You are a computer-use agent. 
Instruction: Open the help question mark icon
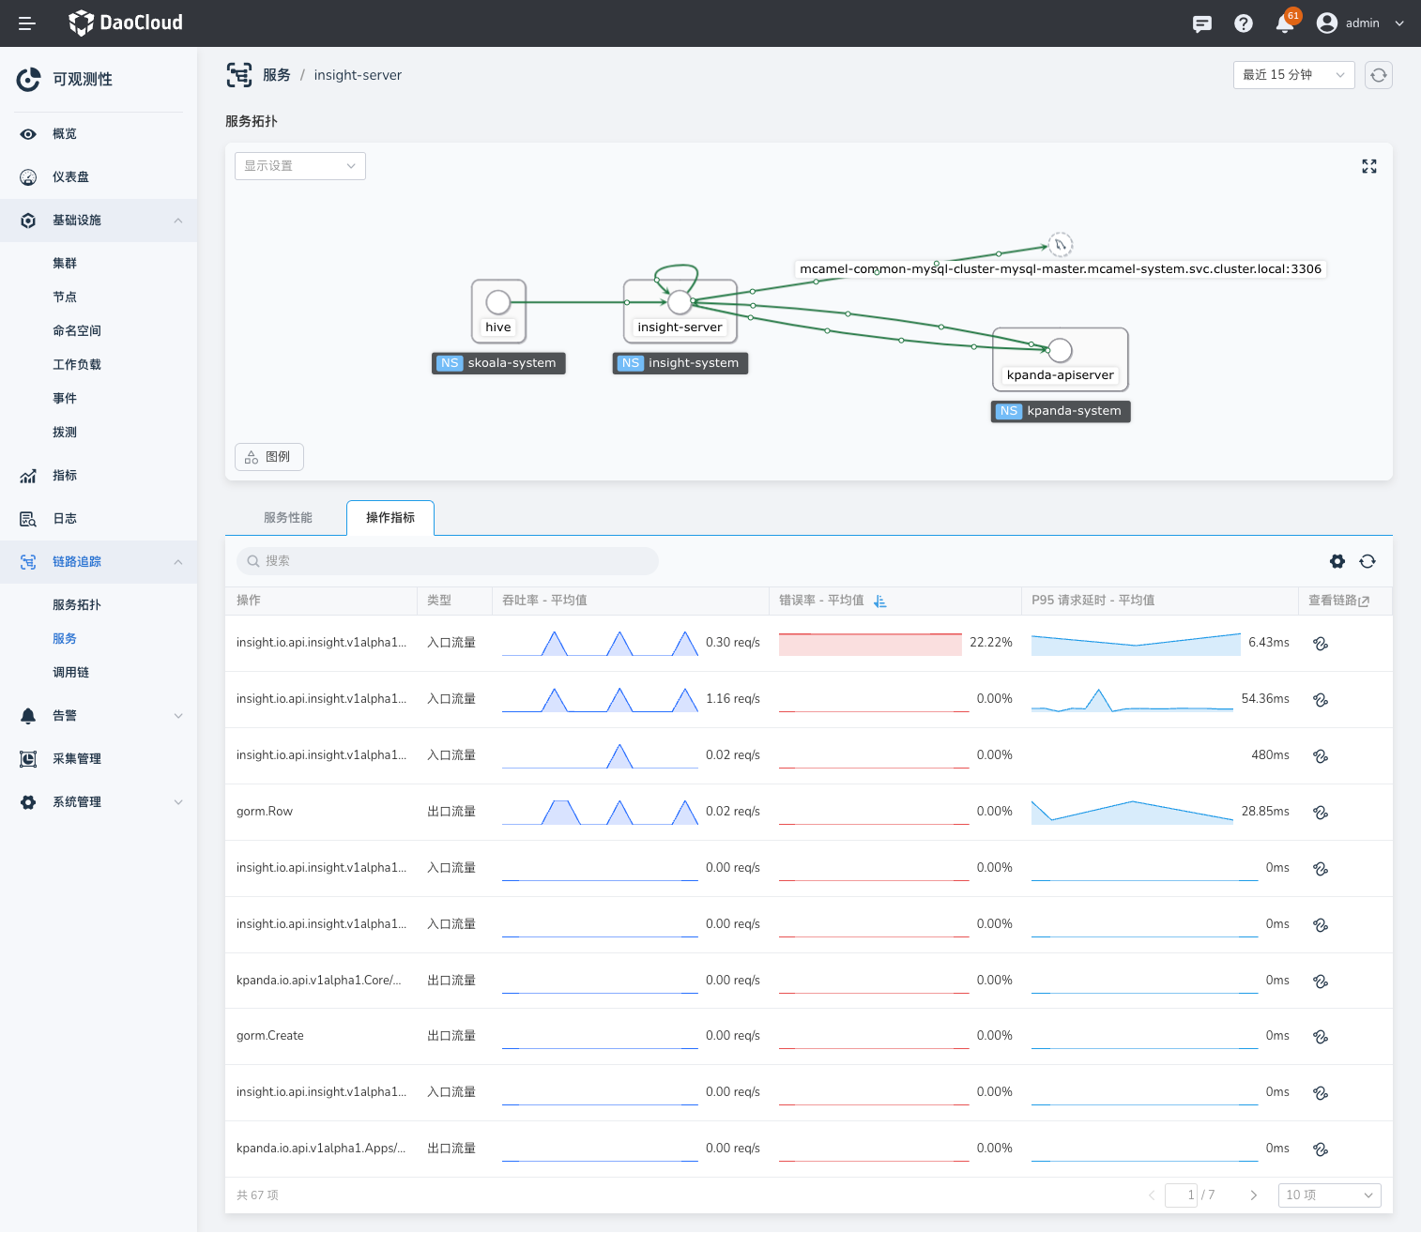pyautogui.click(x=1244, y=23)
